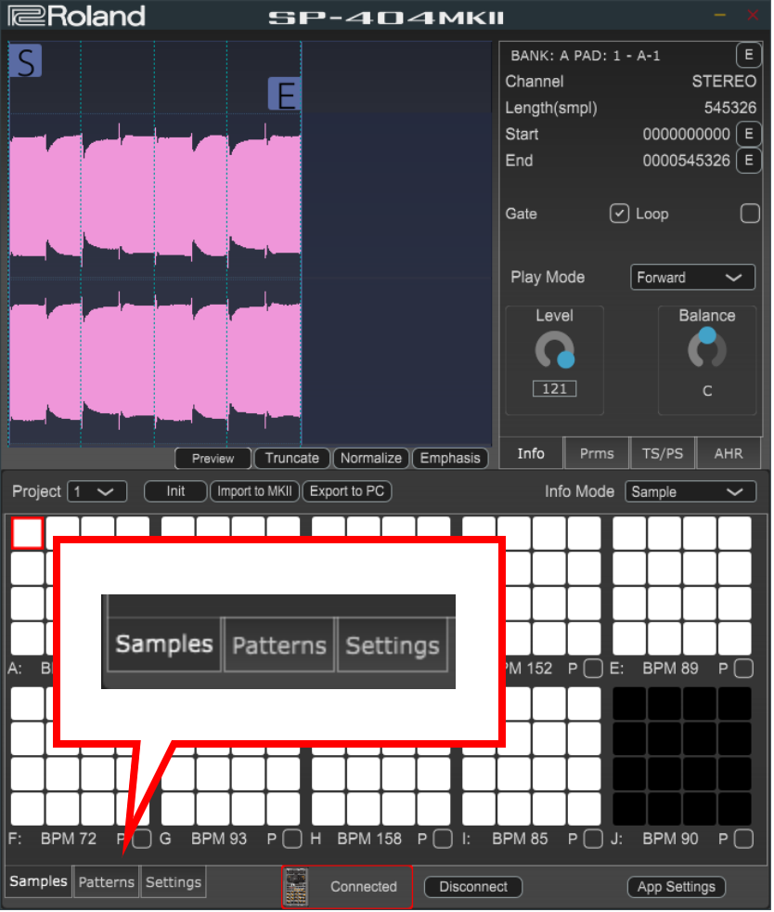Click the BPM 93 label of bank G

pyautogui.click(x=220, y=840)
